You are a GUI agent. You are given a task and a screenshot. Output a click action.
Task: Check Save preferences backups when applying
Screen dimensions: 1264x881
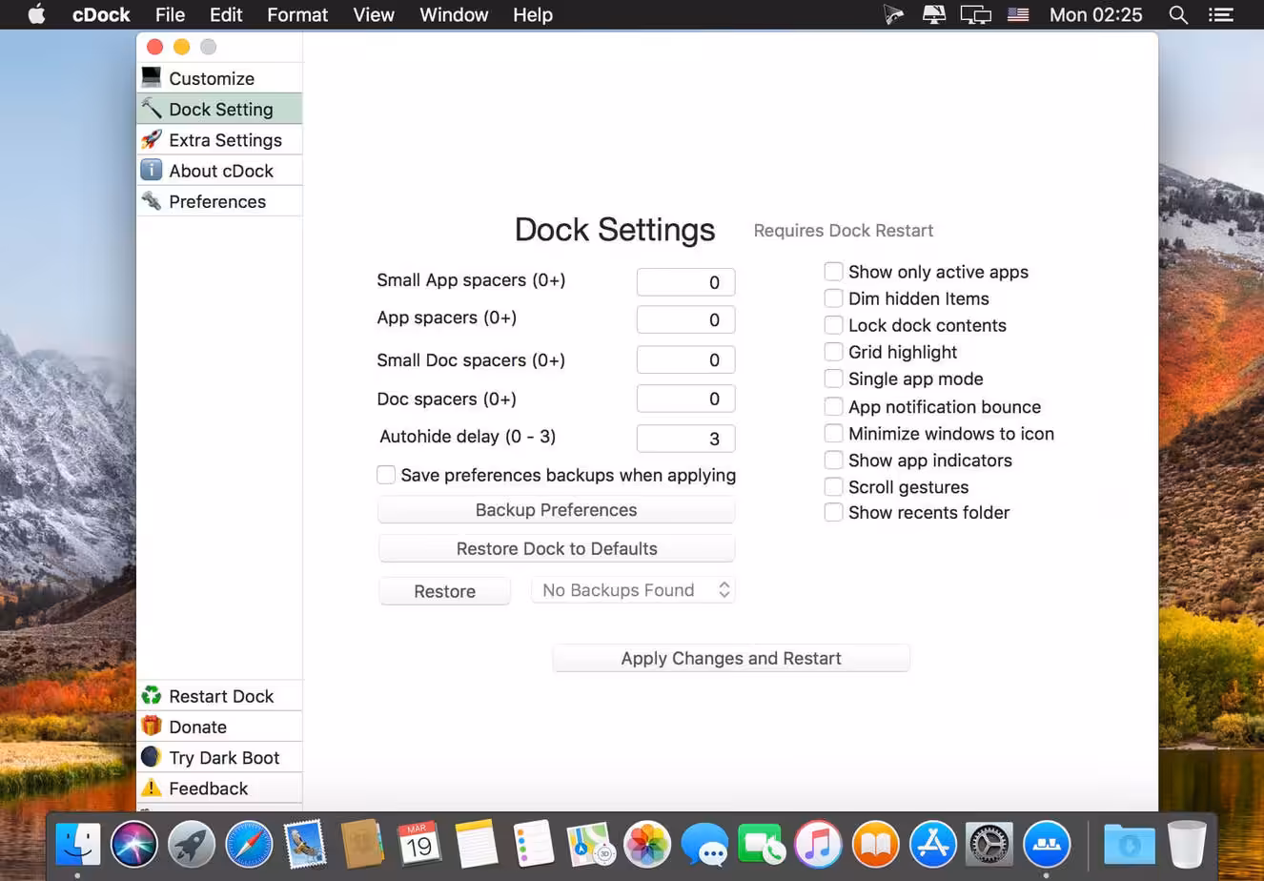pos(386,475)
